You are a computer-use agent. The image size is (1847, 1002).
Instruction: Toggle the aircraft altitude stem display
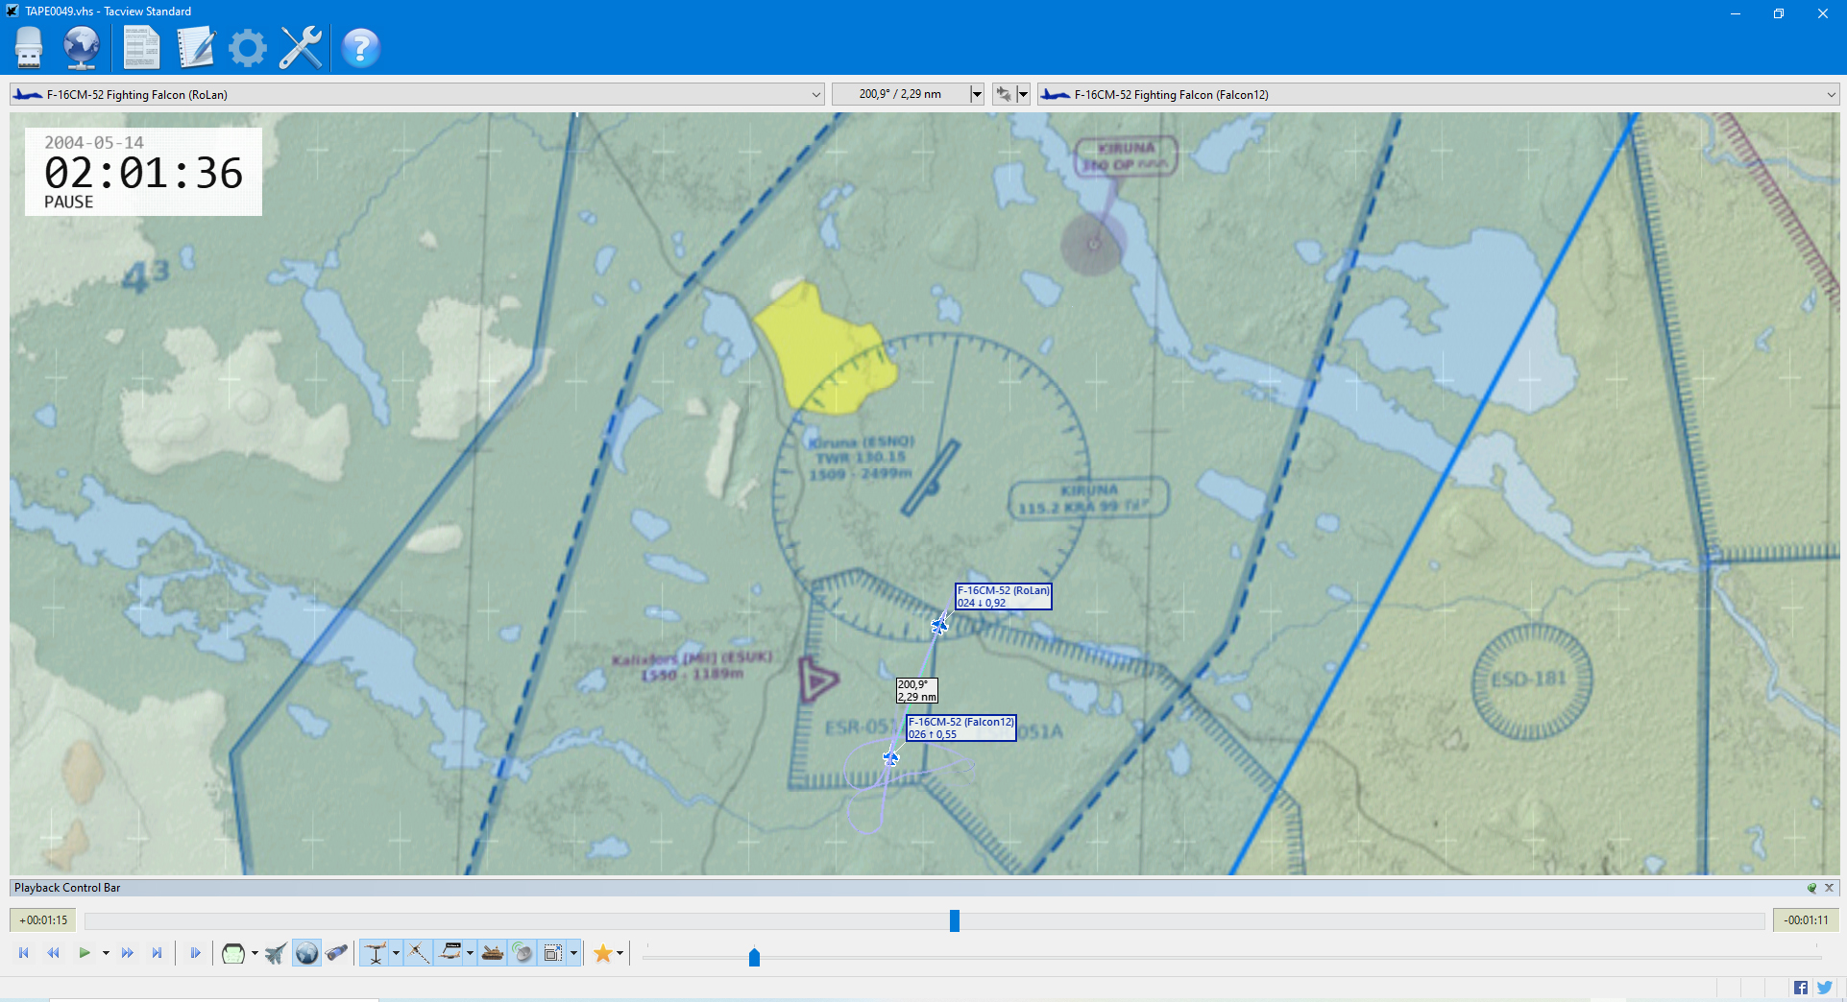click(x=376, y=953)
